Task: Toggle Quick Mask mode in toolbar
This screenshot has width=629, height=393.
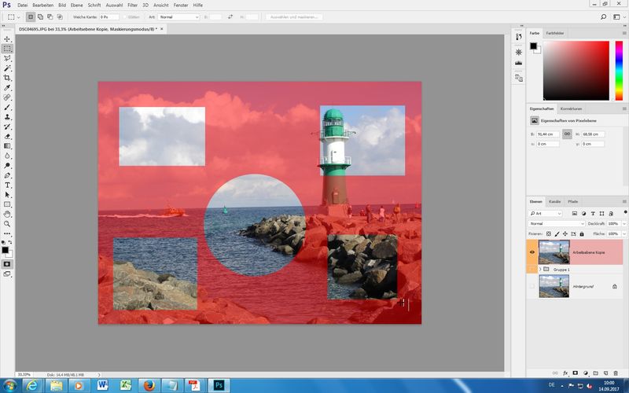Action: (x=8, y=264)
